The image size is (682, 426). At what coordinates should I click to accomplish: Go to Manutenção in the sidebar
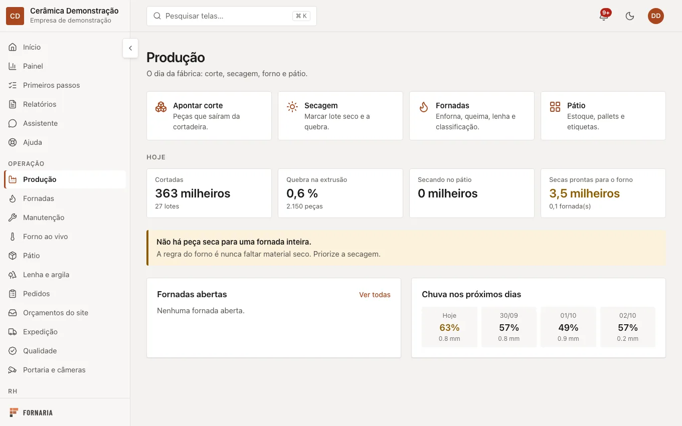(x=65, y=218)
